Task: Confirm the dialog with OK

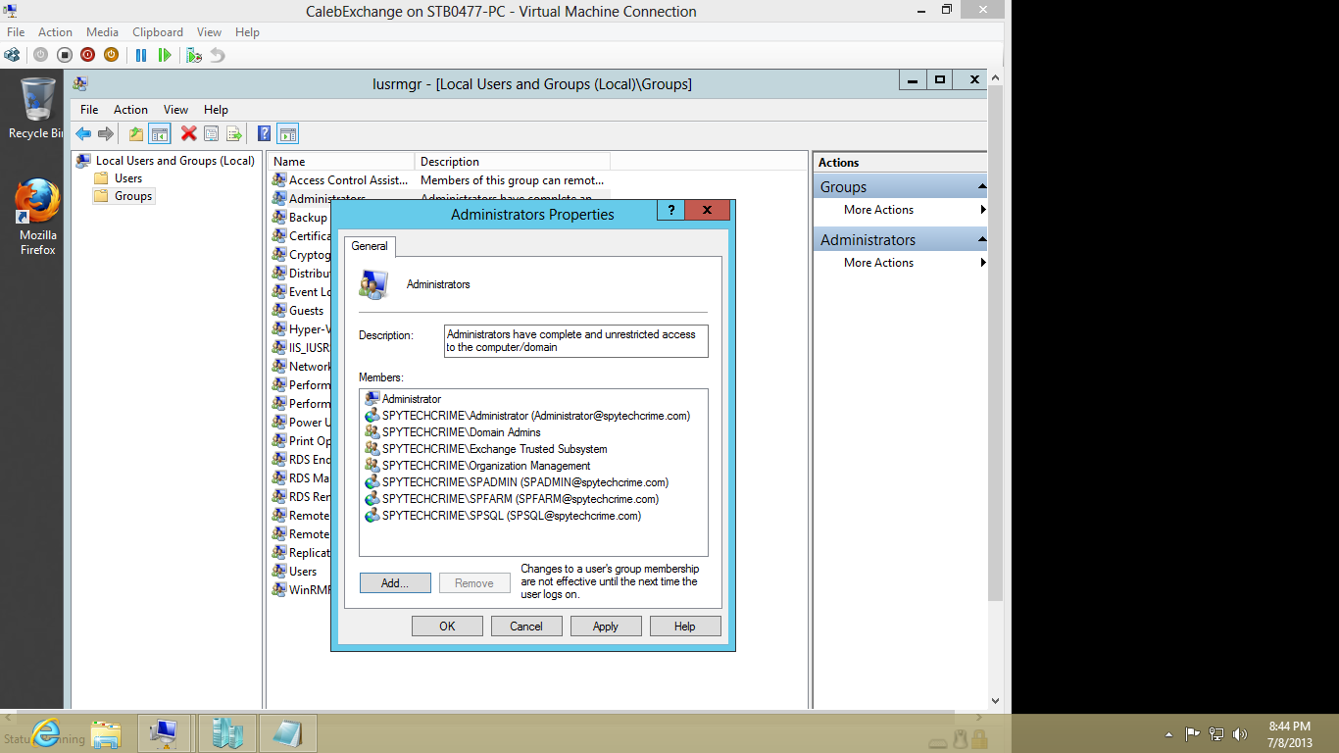Action: (x=447, y=627)
